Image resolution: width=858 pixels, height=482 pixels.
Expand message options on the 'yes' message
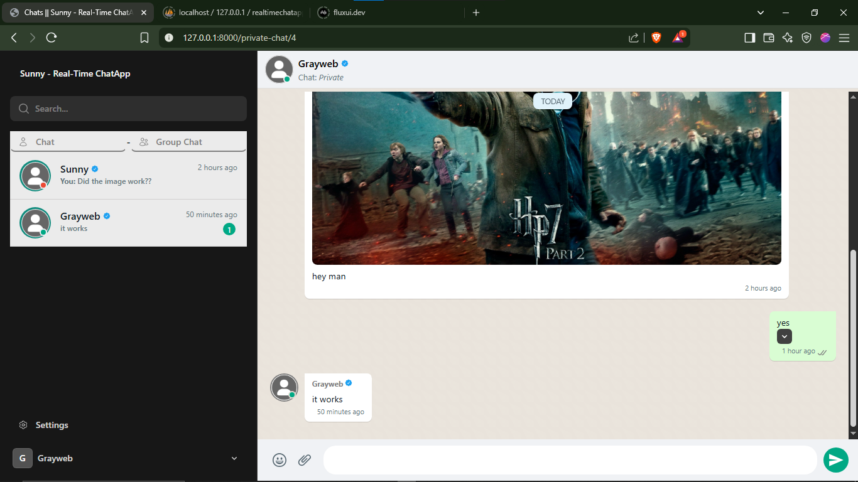pyautogui.click(x=785, y=336)
